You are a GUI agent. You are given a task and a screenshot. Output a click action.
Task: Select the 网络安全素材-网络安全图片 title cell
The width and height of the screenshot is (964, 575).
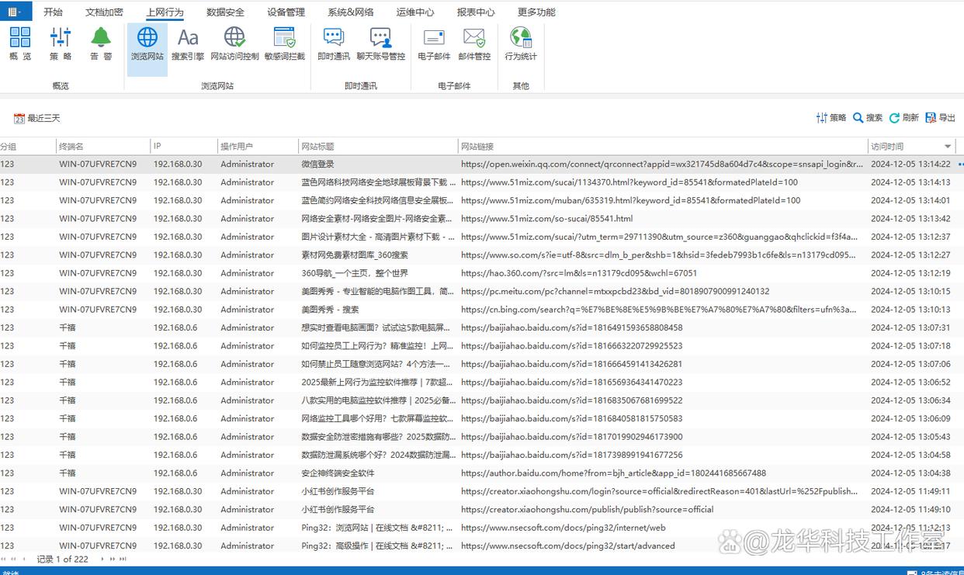pos(378,219)
